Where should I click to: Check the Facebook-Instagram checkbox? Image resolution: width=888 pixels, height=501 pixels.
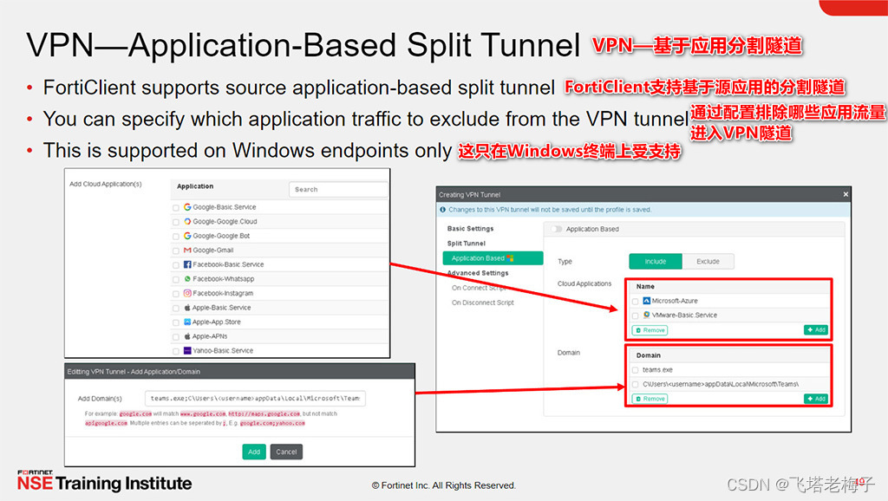click(176, 294)
